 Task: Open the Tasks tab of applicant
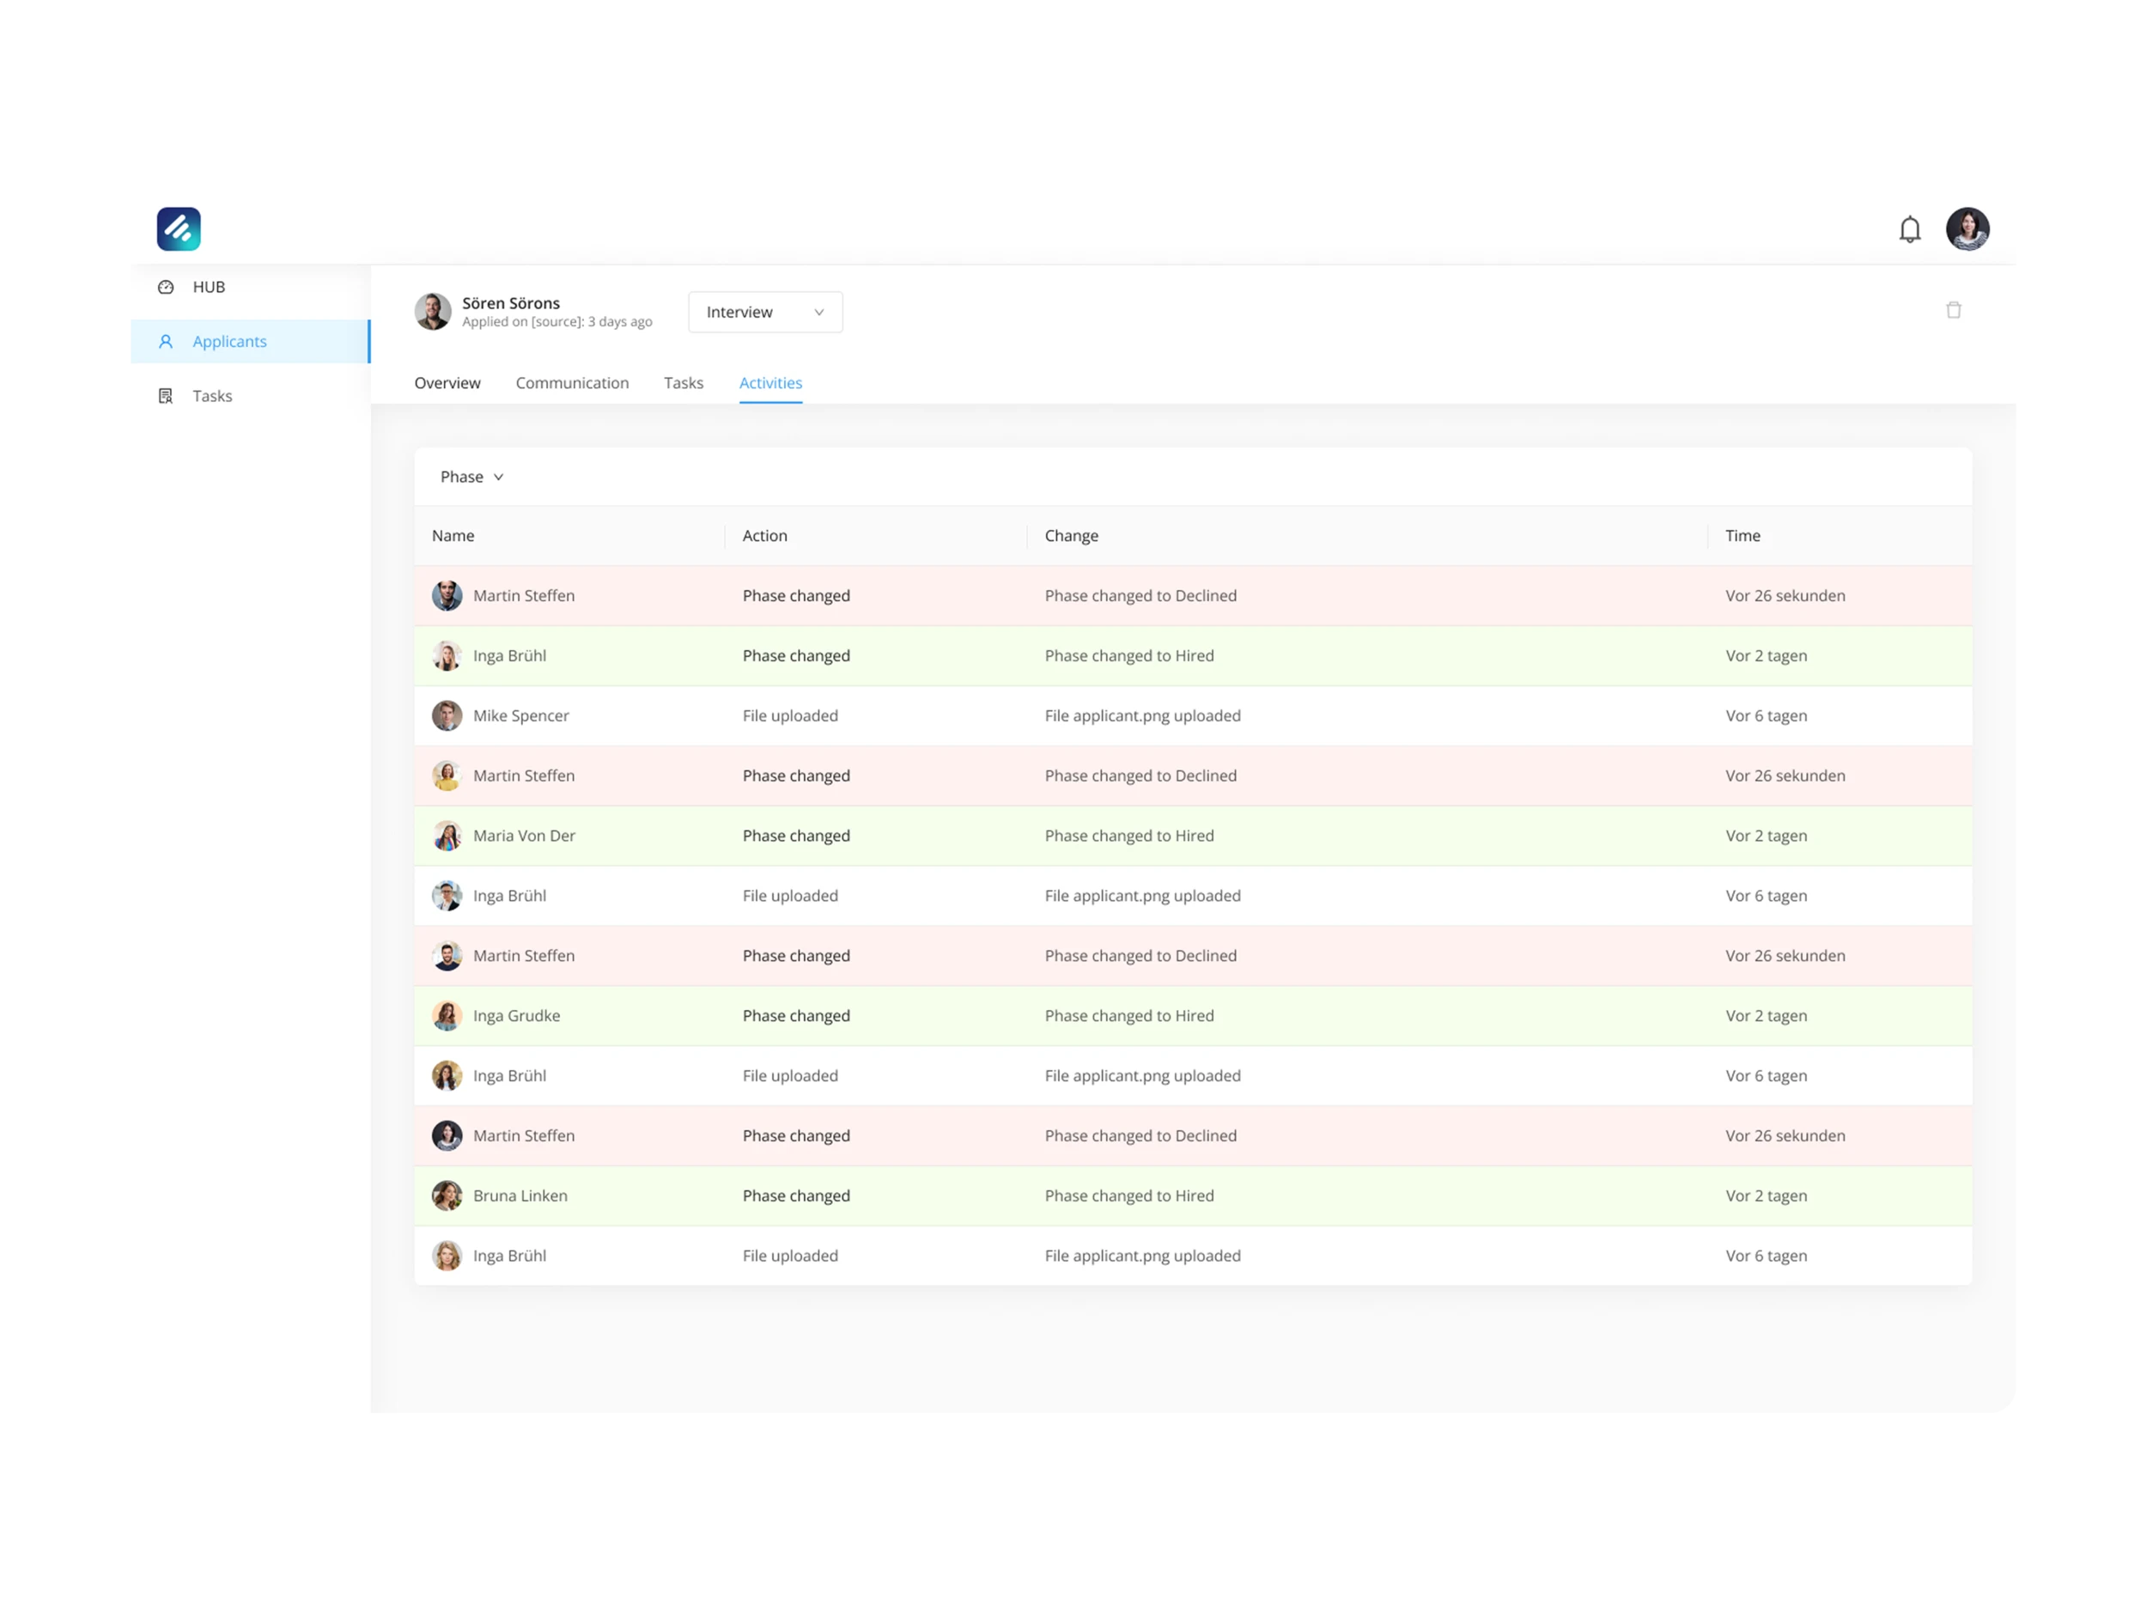click(x=684, y=382)
